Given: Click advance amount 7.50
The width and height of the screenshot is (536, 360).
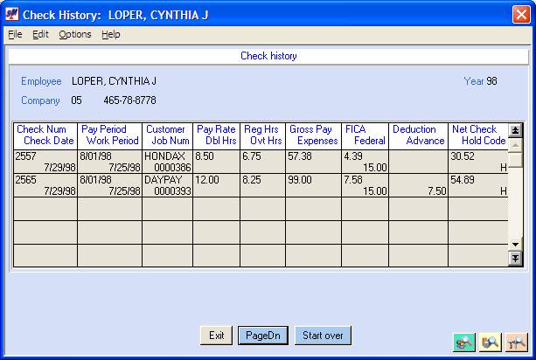Looking at the screenshot, I should coord(437,191).
